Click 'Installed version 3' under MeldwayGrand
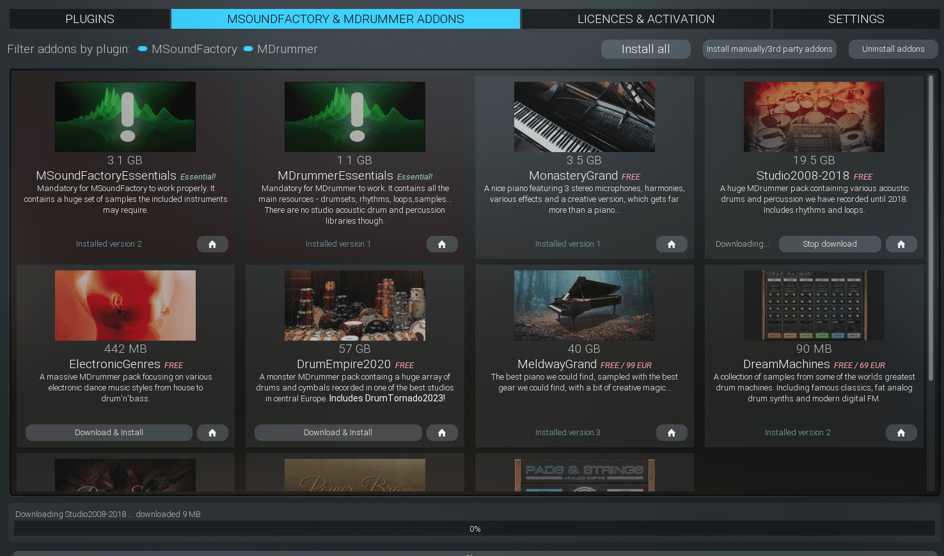This screenshot has width=944, height=556. point(567,433)
